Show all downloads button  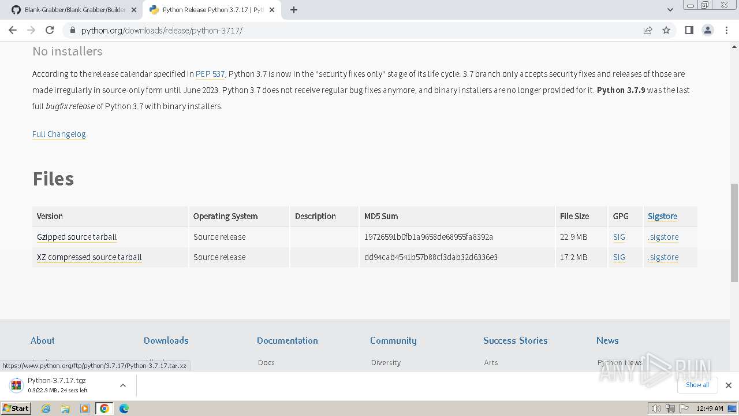697,385
